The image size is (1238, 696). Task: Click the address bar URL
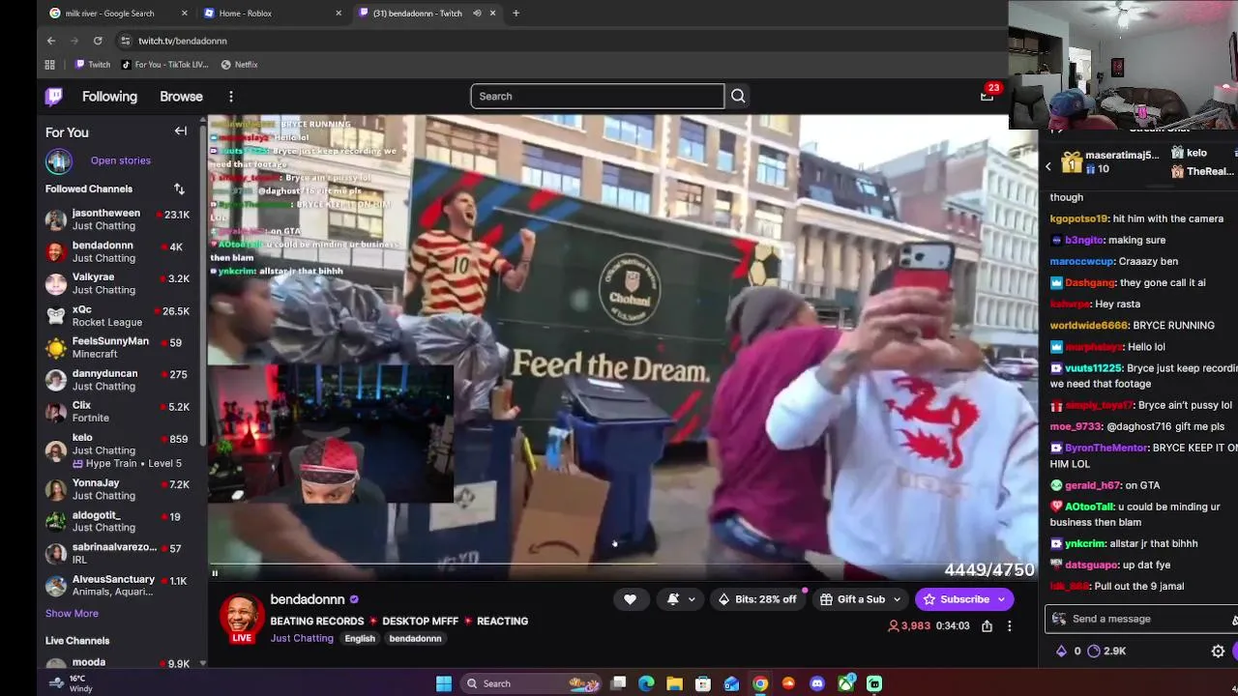point(183,41)
